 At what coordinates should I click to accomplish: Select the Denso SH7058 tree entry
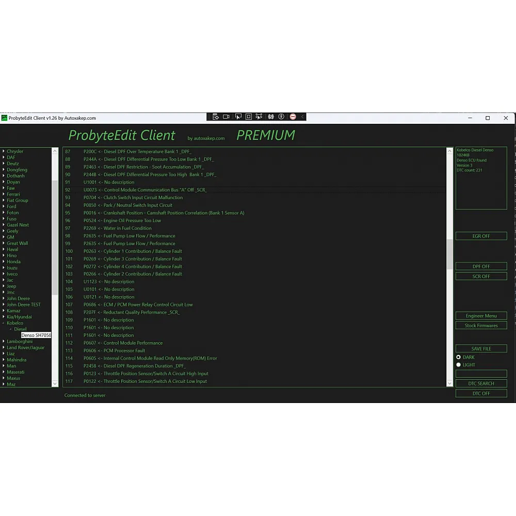[36, 335]
